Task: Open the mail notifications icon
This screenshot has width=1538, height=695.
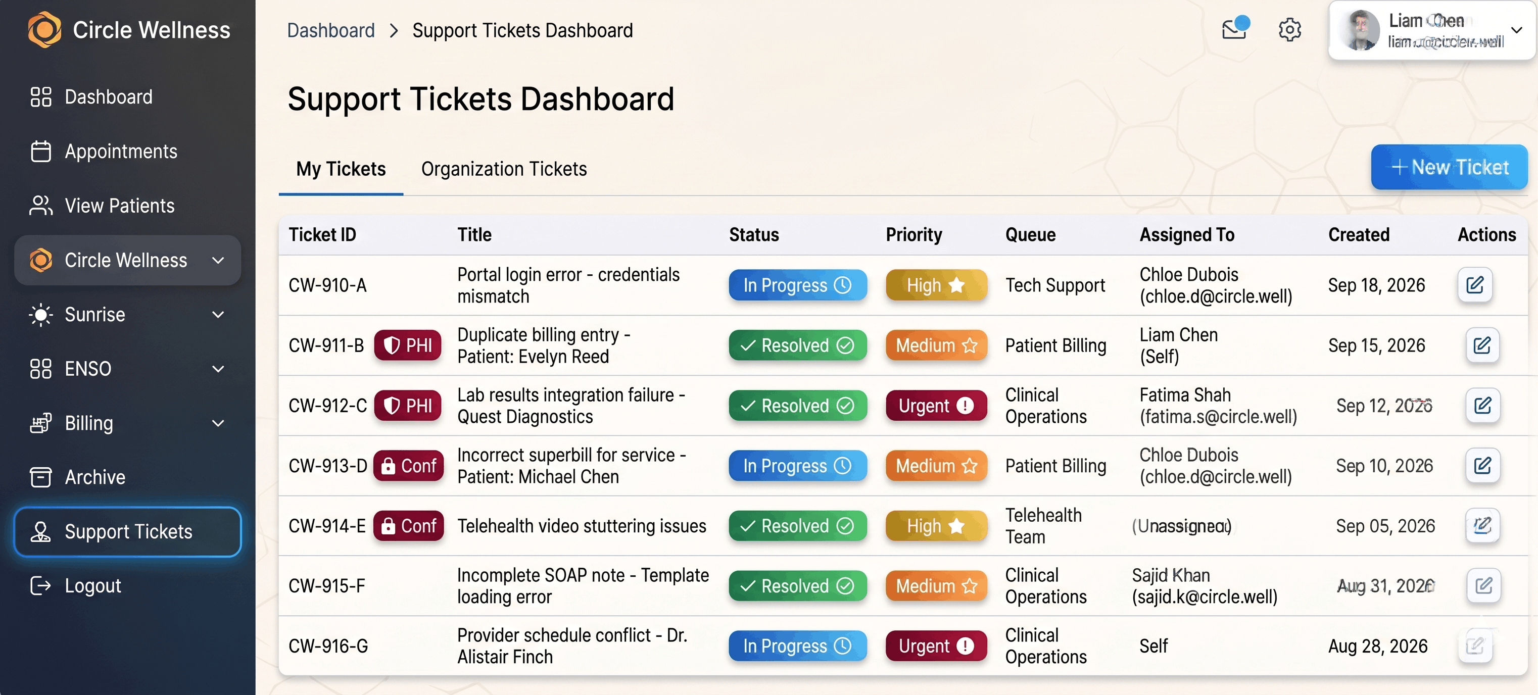Action: click(1233, 29)
